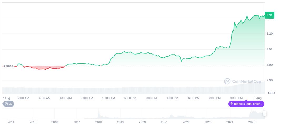The height and width of the screenshot is (125, 282).
Task: Click the CoinMarketCap watermark logo
Action: tap(227, 81)
